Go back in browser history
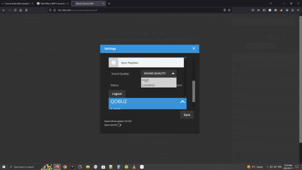The image size is (302, 170). pos(4,10)
